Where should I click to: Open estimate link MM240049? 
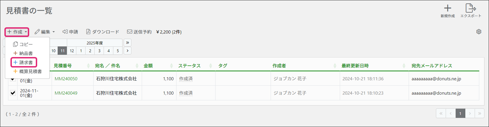(x=66, y=93)
